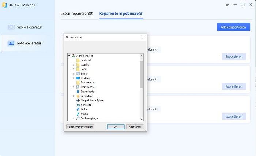The height and width of the screenshot is (156, 256).
Task: Click the Alles exportieren button
Action: tap(233, 27)
